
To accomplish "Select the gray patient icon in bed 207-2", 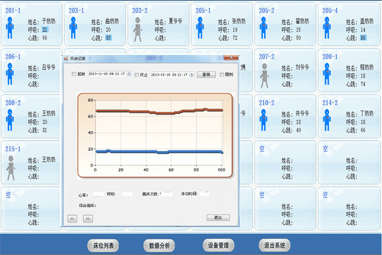I will [x=265, y=75].
